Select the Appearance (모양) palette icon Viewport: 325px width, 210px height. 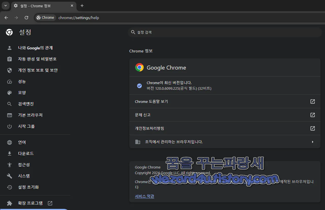point(9,92)
